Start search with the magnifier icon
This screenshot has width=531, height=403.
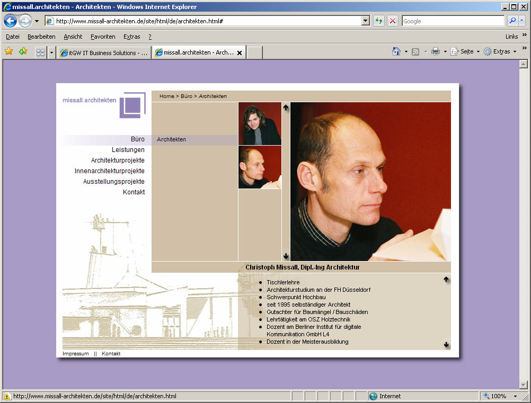(512, 21)
